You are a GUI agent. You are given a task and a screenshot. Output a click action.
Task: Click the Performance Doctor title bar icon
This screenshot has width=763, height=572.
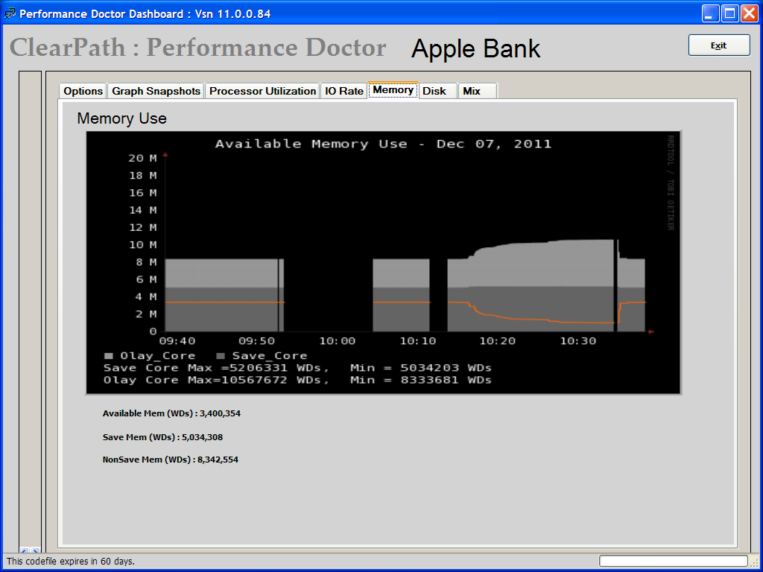(x=10, y=13)
